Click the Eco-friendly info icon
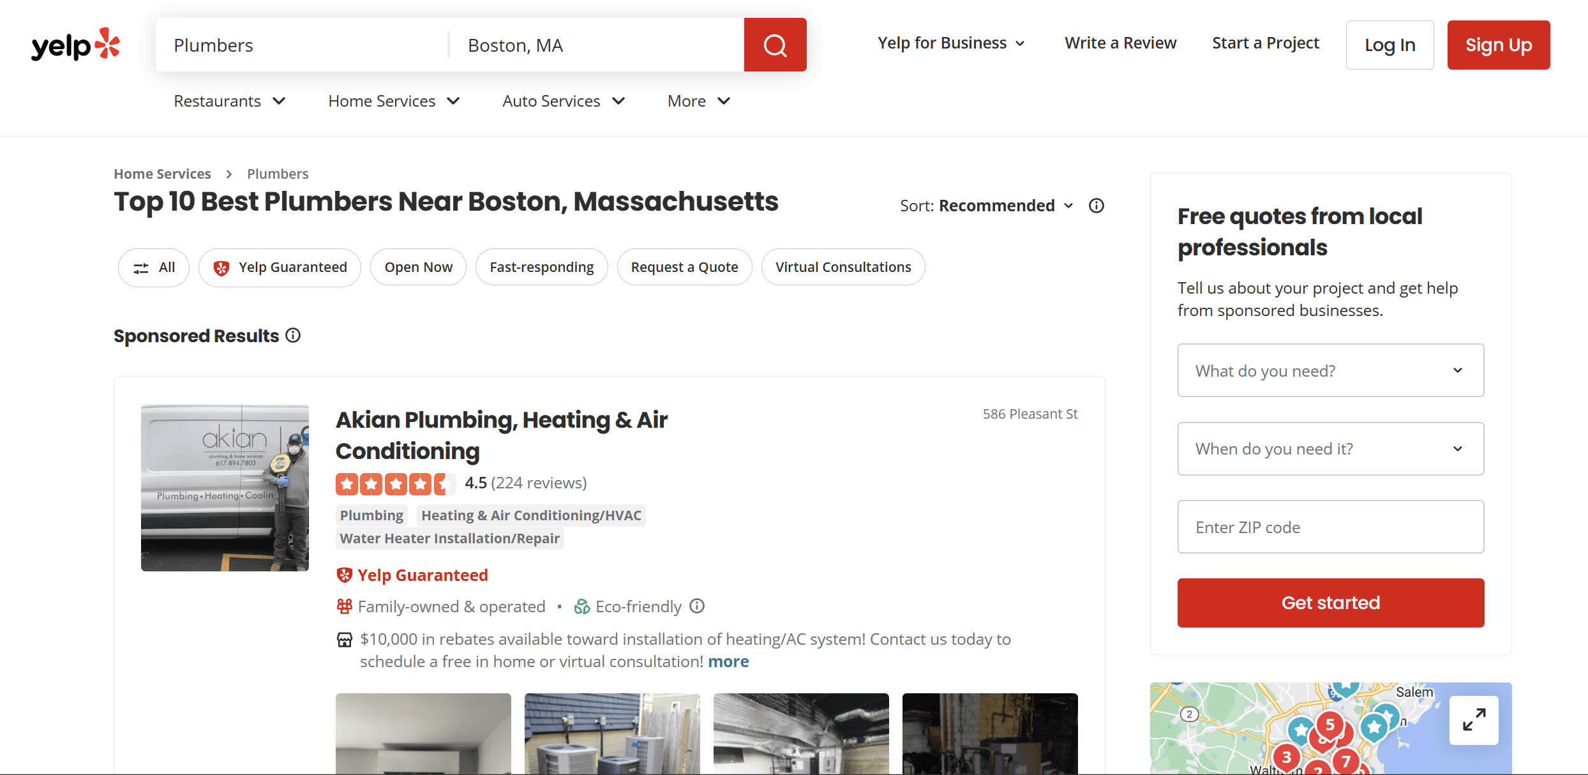1588x775 pixels. pyautogui.click(x=697, y=606)
